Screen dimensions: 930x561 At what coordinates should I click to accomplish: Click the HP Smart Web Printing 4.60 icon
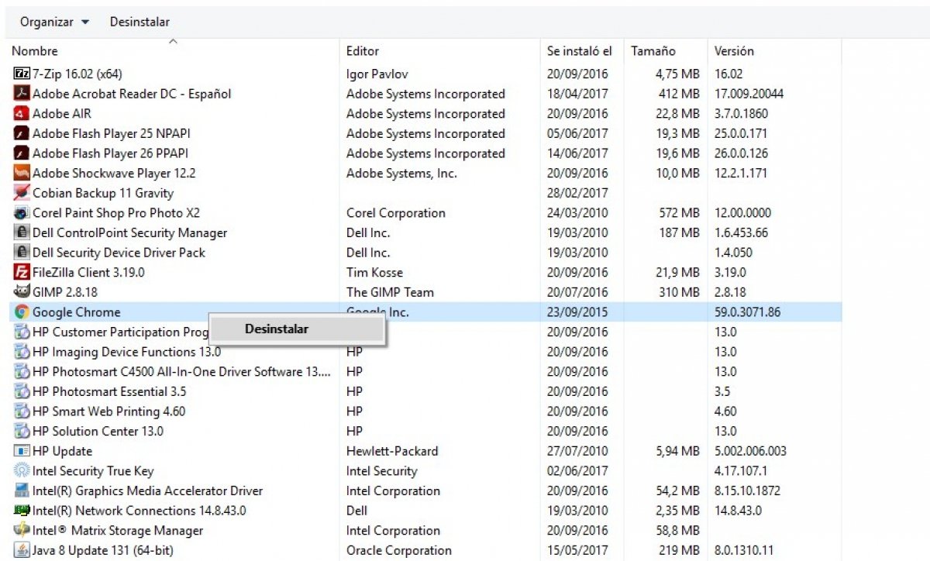pos(22,411)
